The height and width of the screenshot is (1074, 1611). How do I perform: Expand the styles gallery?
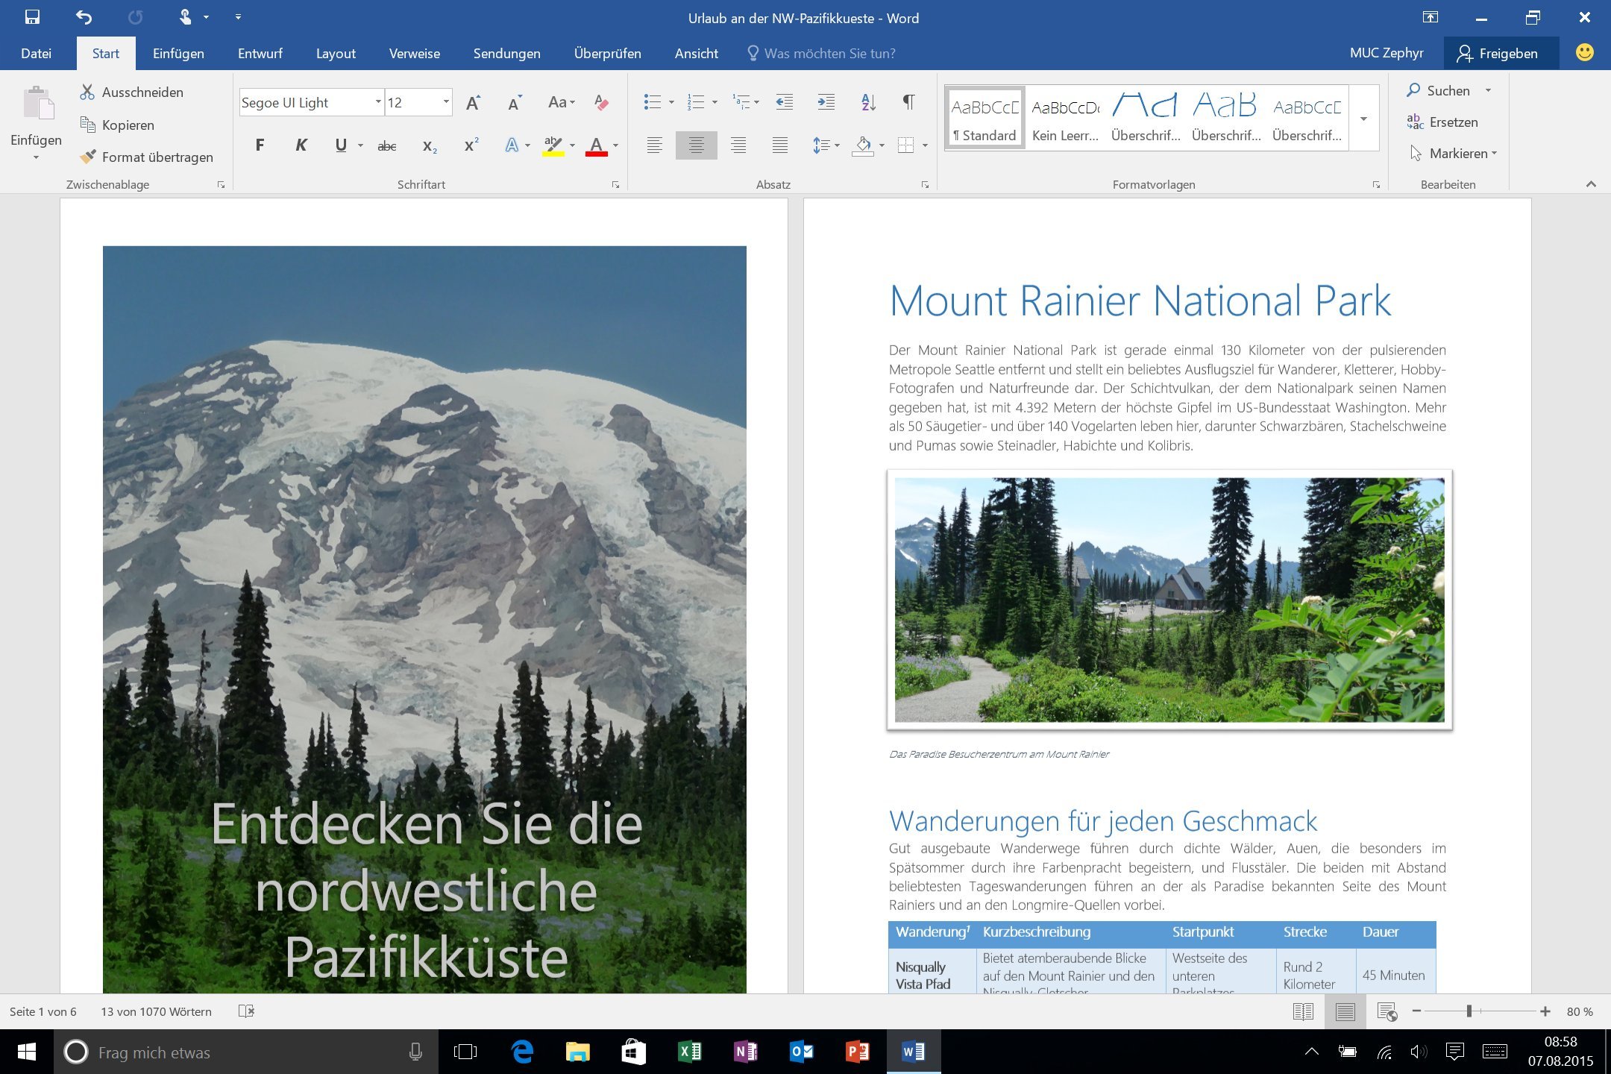coord(1363,119)
